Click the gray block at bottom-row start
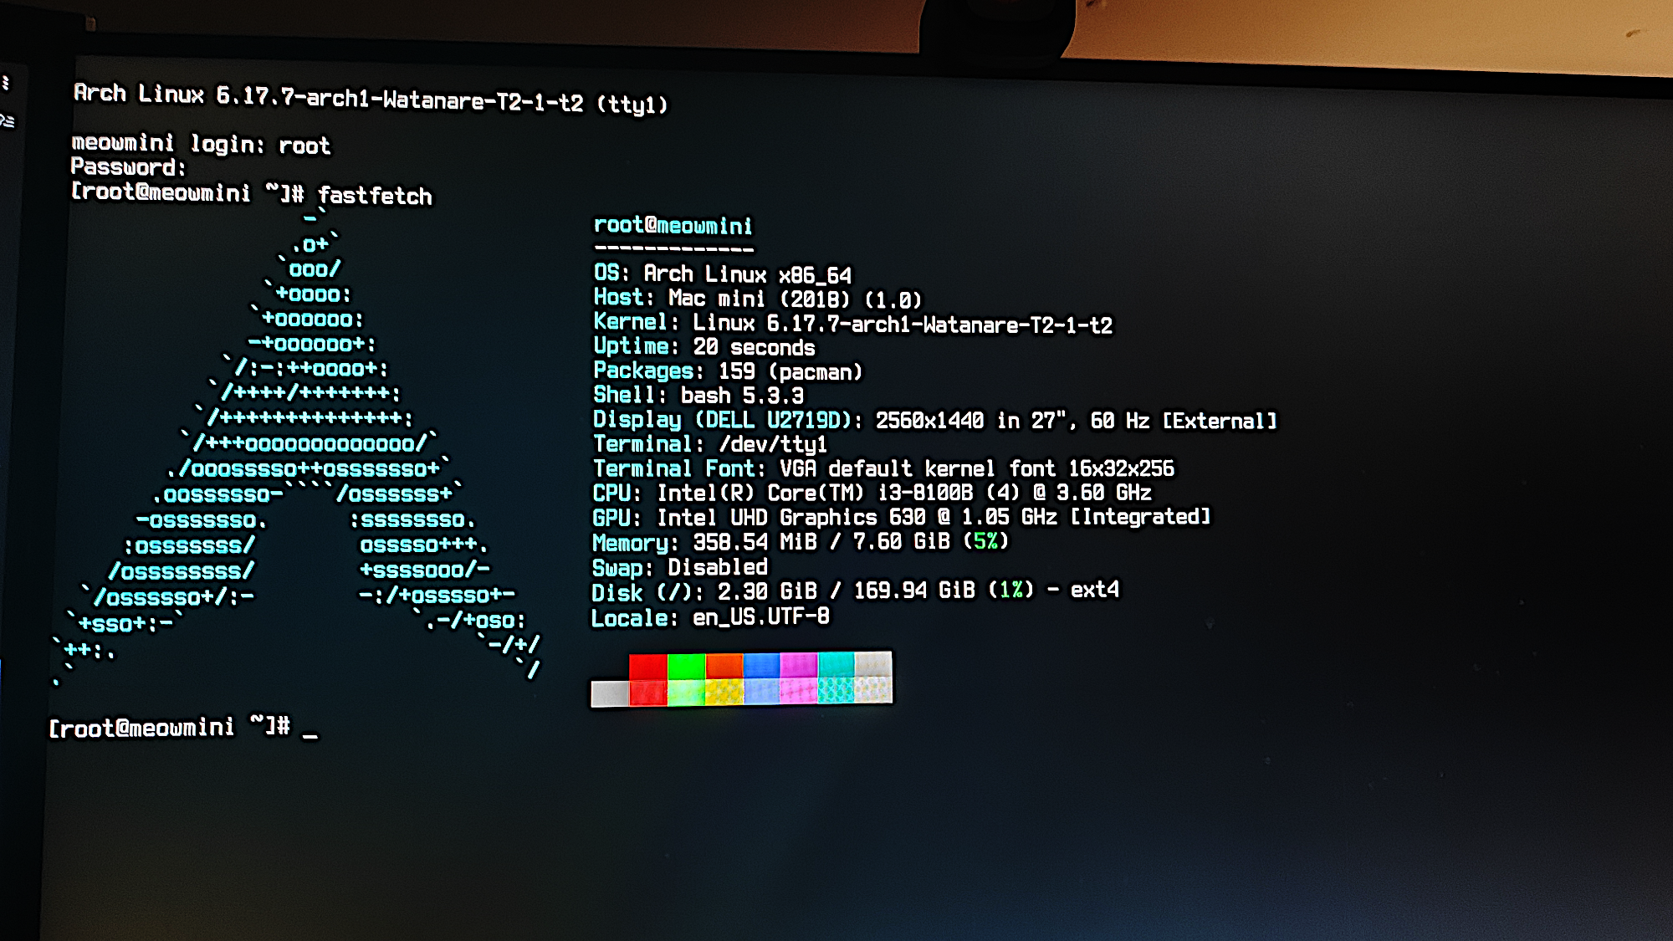This screenshot has width=1673, height=941. point(610,693)
